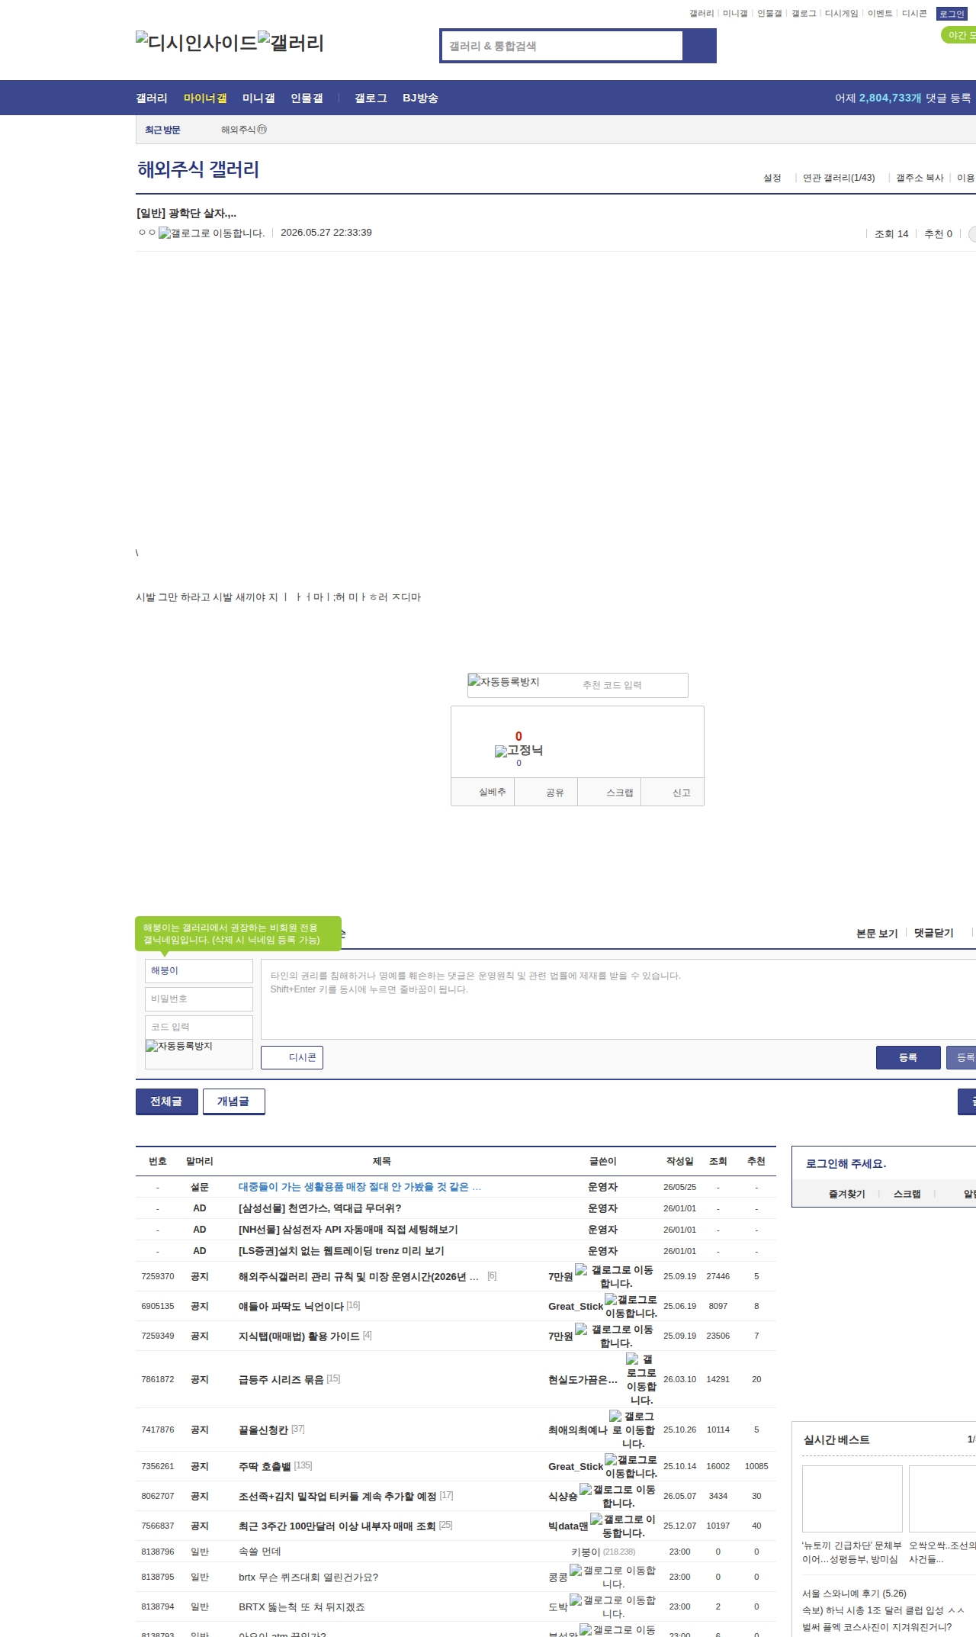The width and height of the screenshot is (976, 1637).
Task: Open recently visited 해외주식 gallery link
Action: (243, 130)
